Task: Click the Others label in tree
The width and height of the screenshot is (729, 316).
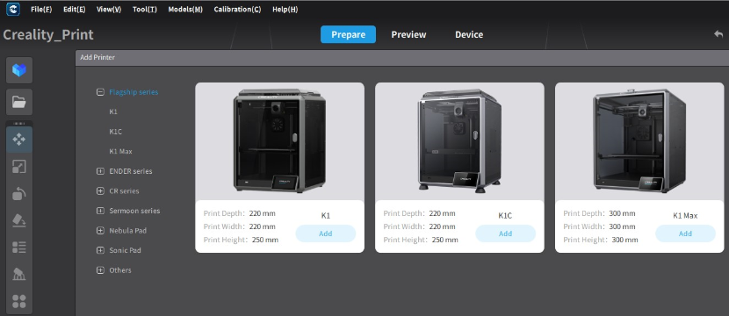Action: (x=120, y=270)
